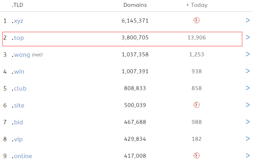256x165 pixels.
Task: Open details arrow for .site row
Action: coord(248,105)
